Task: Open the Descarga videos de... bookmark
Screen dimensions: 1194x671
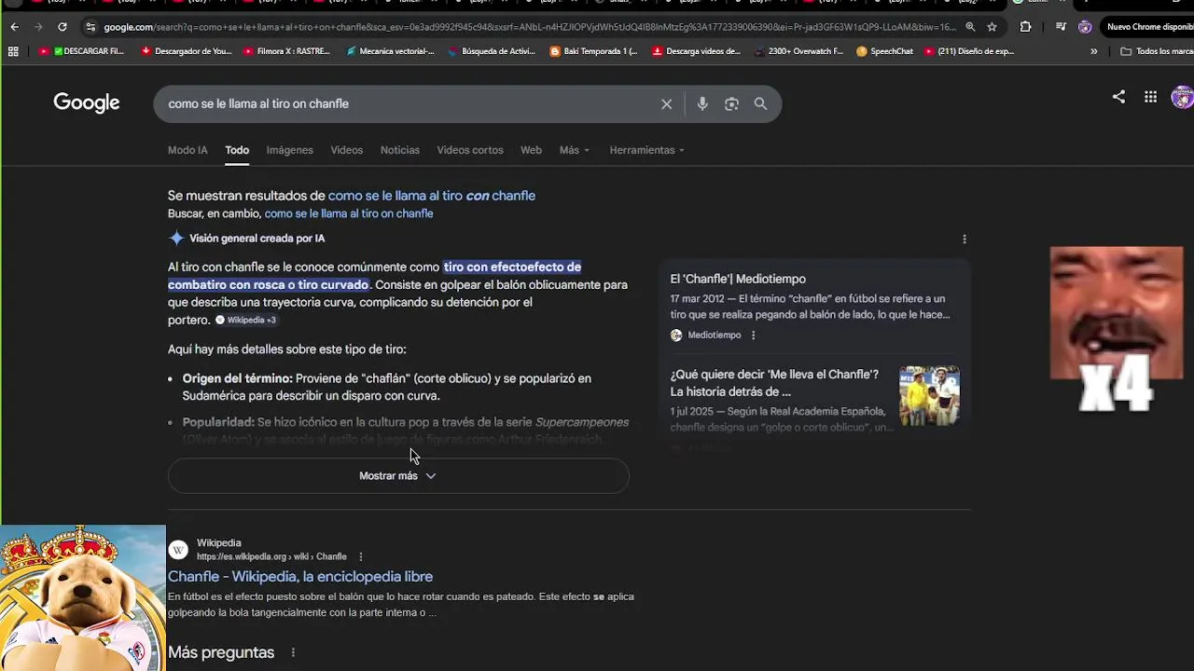Action: tap(697, 51)
